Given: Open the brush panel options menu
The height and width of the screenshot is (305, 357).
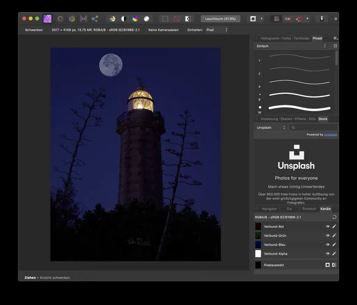Looking at the screenshot, I should click(x=335, y=38).
